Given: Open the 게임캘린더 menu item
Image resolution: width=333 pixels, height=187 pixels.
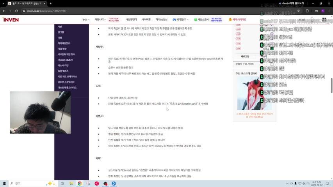Looking at the screenshot, I should (131, 19).
